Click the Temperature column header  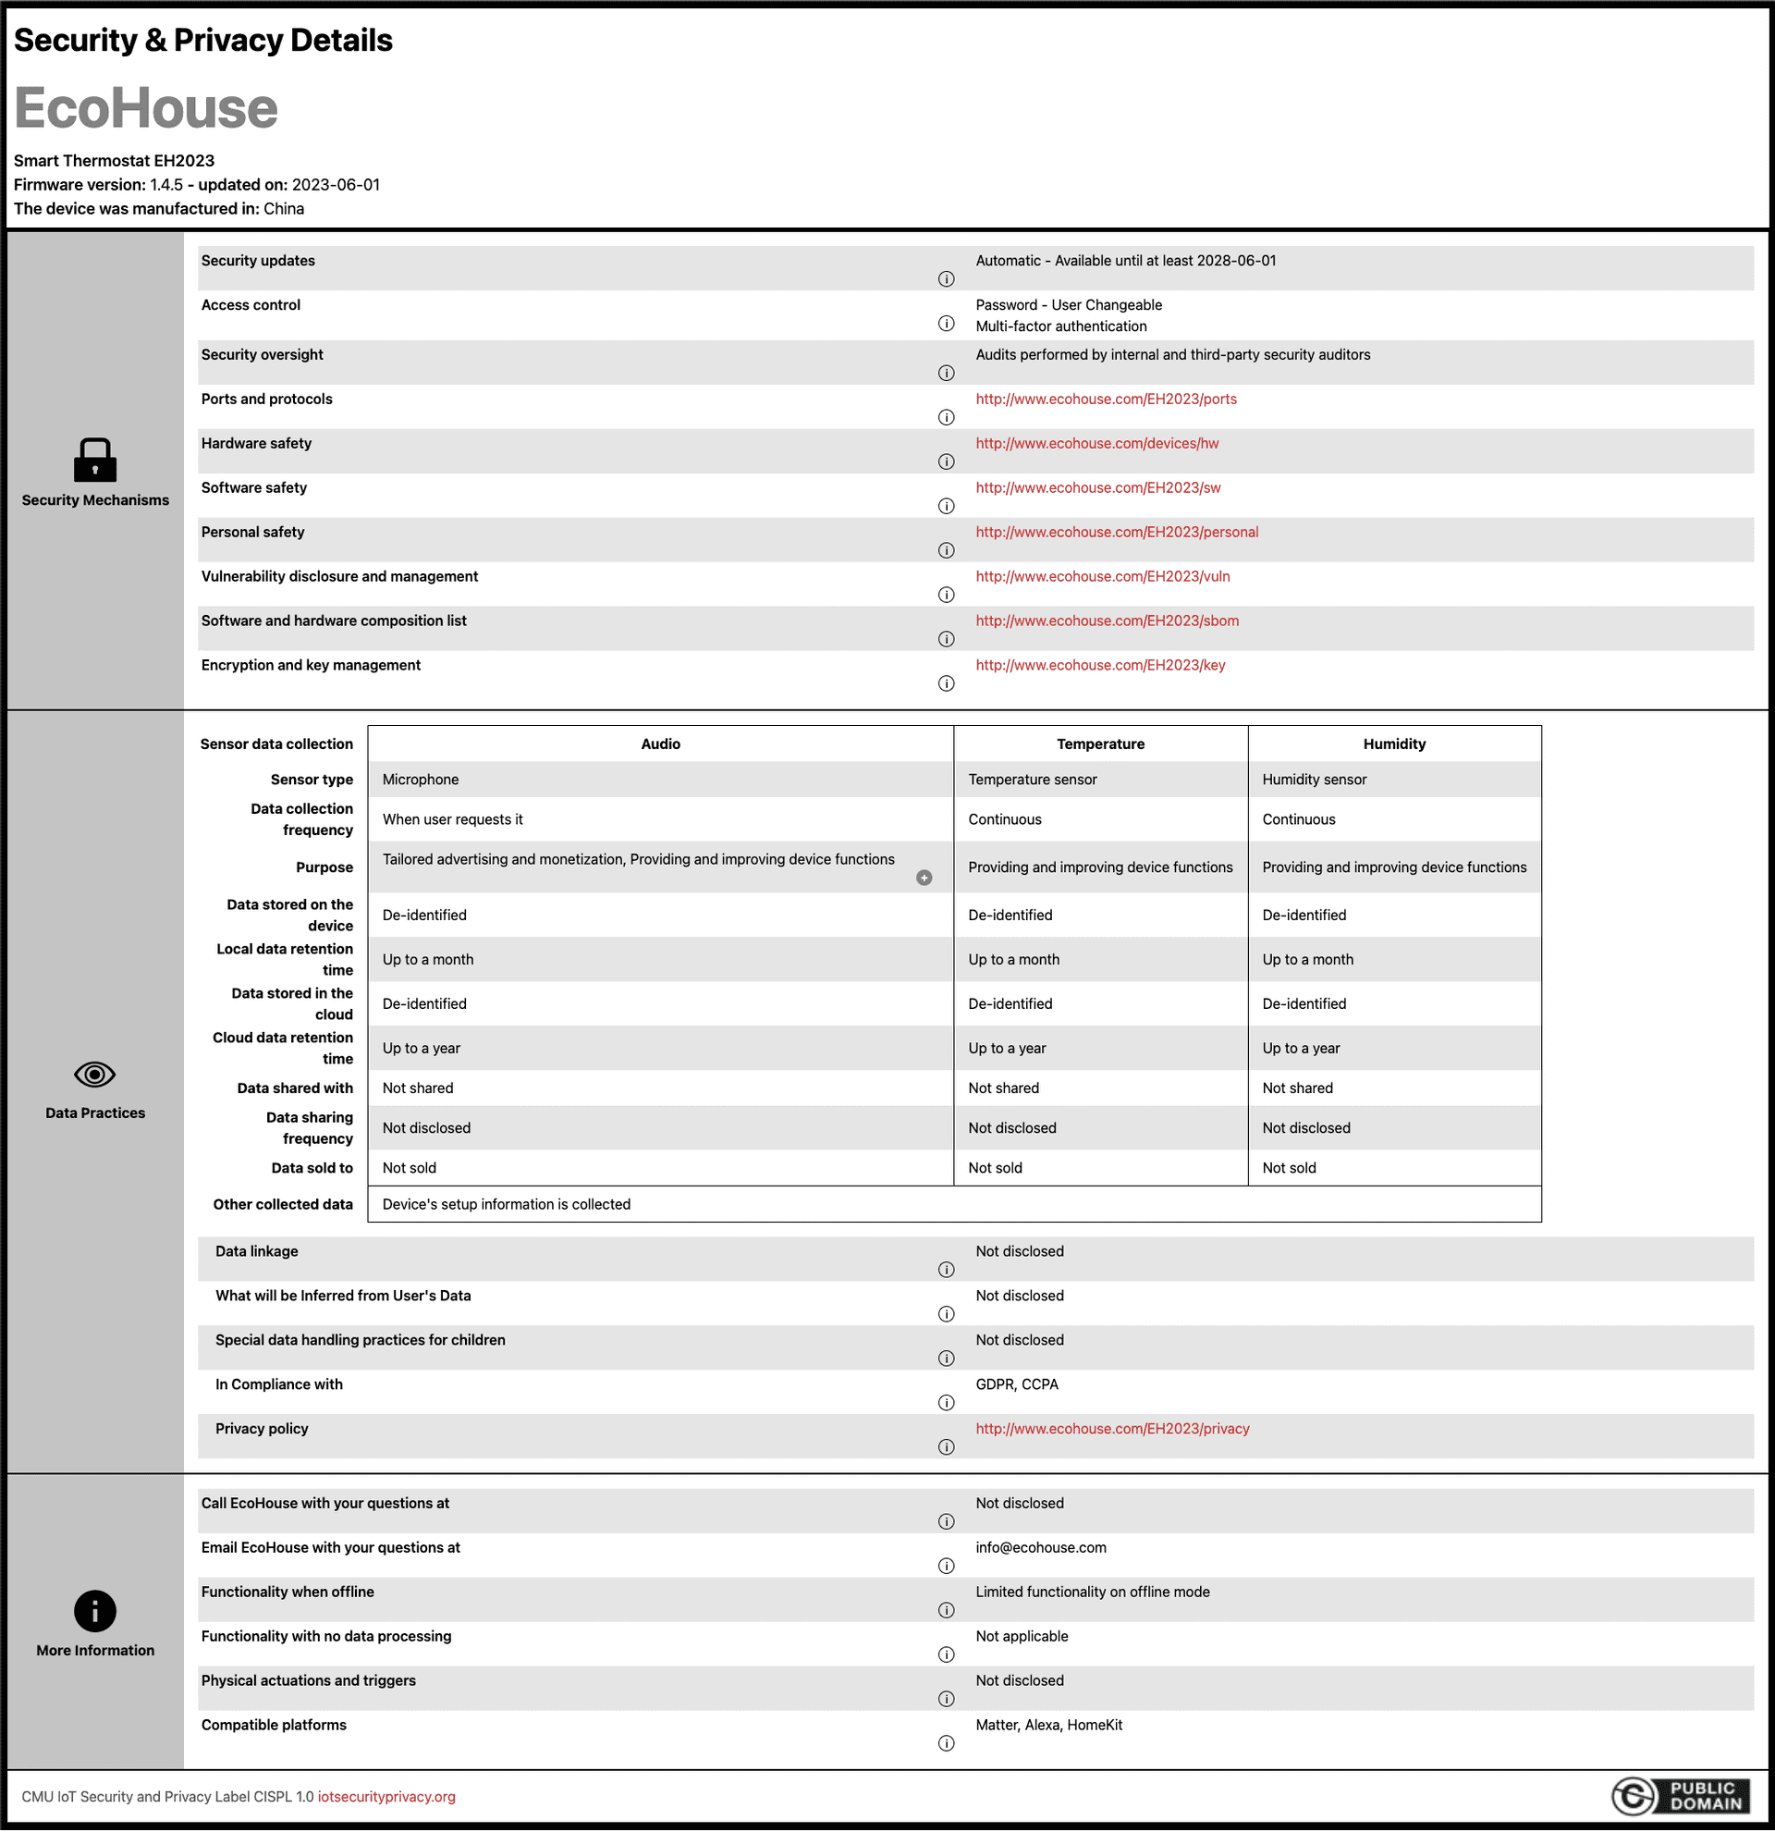pyautogui.click(x=1100, y=744)
